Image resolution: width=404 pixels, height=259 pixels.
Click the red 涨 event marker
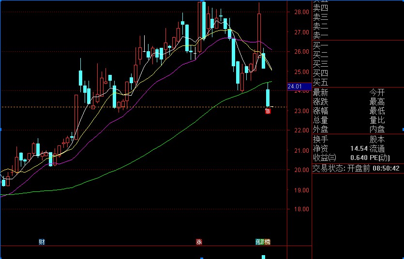tap(199, 242)
